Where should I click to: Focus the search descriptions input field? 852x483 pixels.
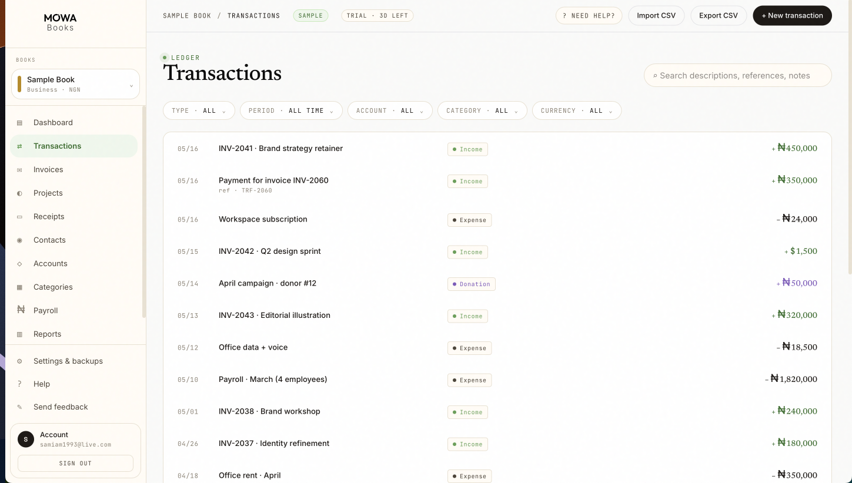pyautogui.click(x=738, y=76)
